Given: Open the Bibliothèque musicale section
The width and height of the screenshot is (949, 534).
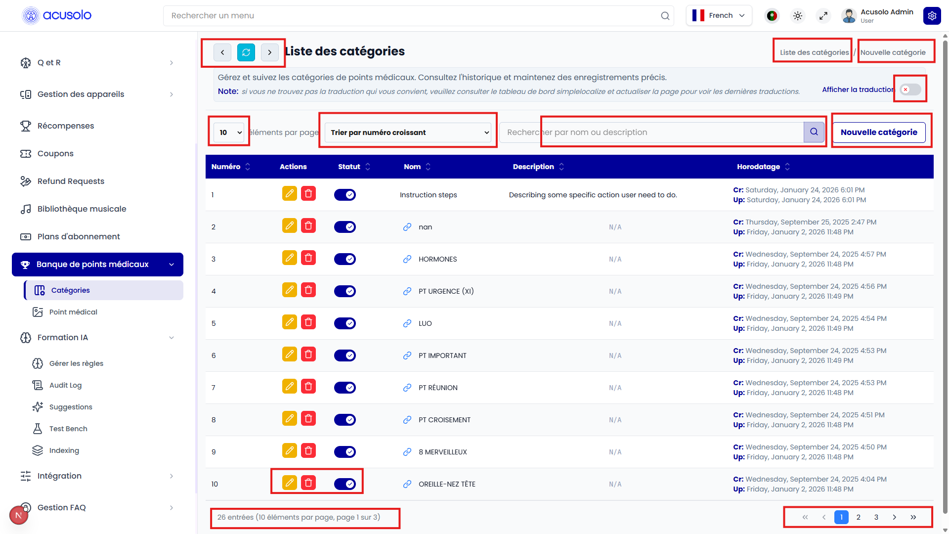Looking at the screenshot, I should pyautogui.click(x=82, y=209).
